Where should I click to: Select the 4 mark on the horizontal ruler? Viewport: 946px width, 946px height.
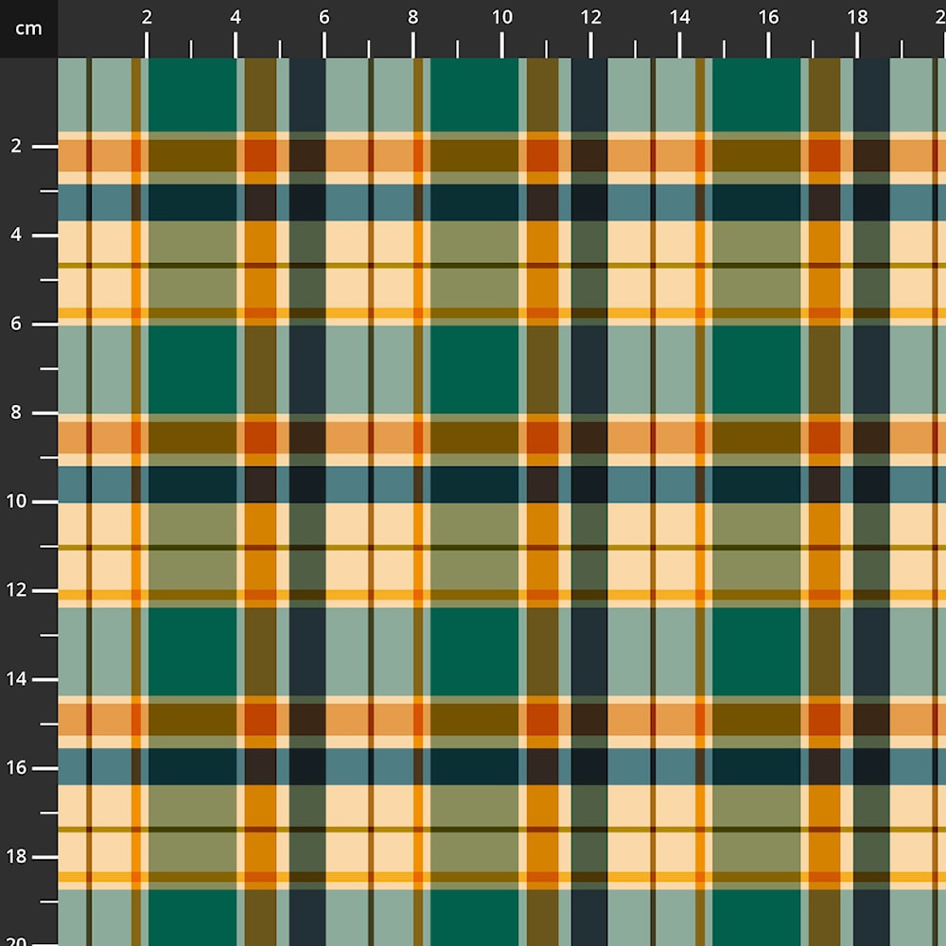(x=236, y=17)
